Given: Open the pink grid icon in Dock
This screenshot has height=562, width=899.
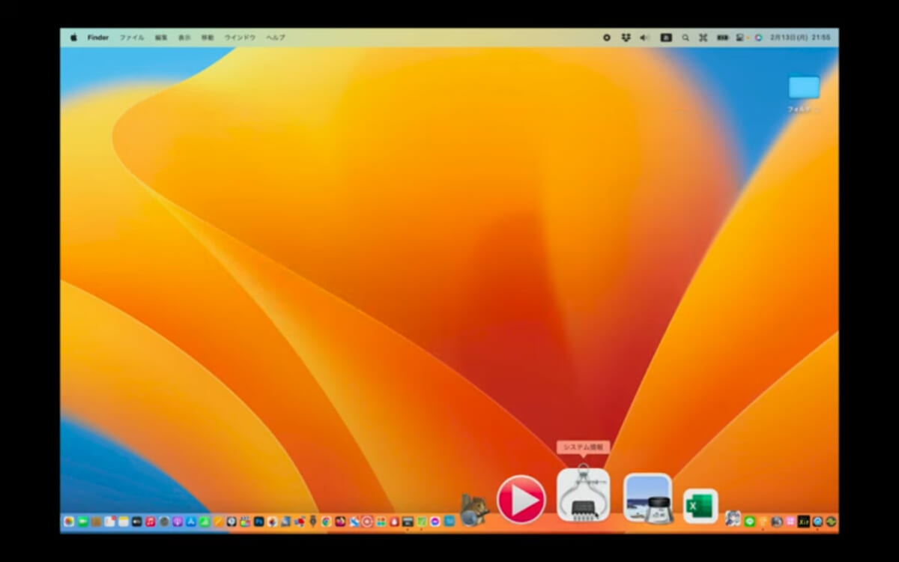Looking at the screenshot, I should [x=790, y=522].
